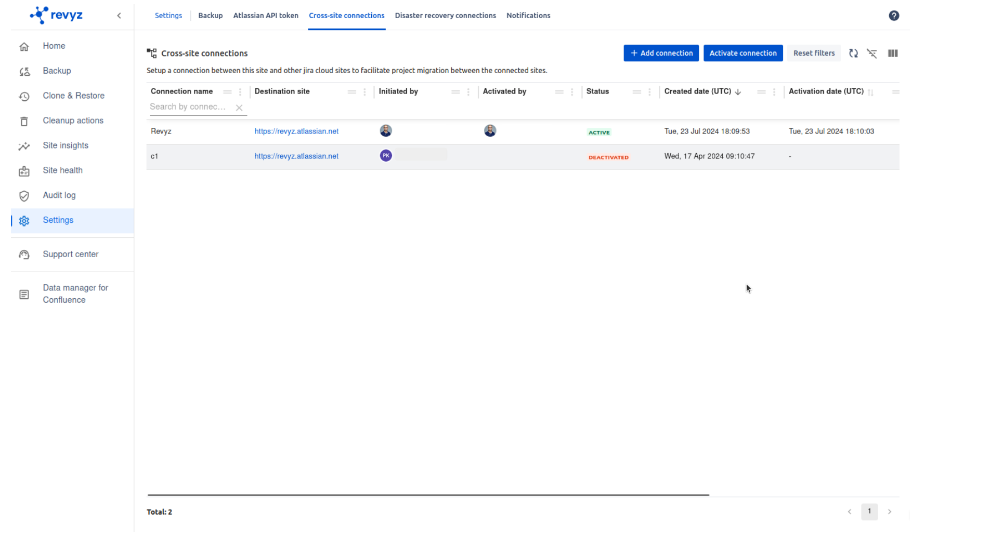991x548 pixels.
Task: Sort by Created date (UTC) arrow
Action: click(738, 92)
